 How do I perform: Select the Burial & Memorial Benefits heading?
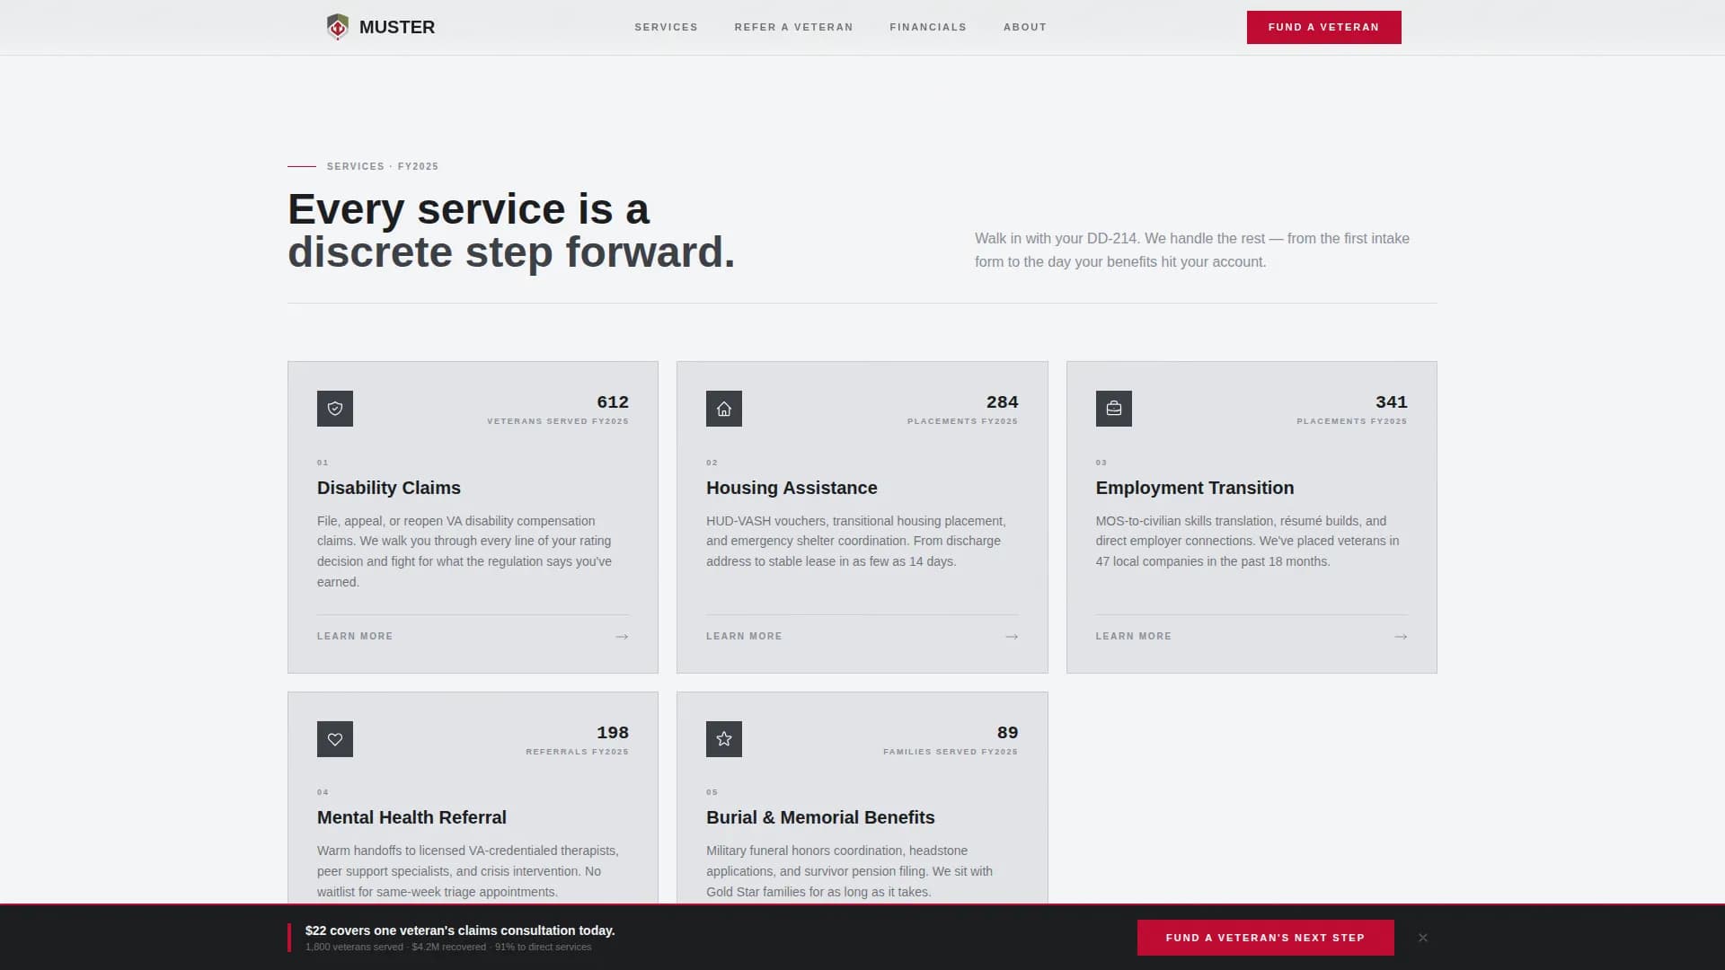coord(820,817)
